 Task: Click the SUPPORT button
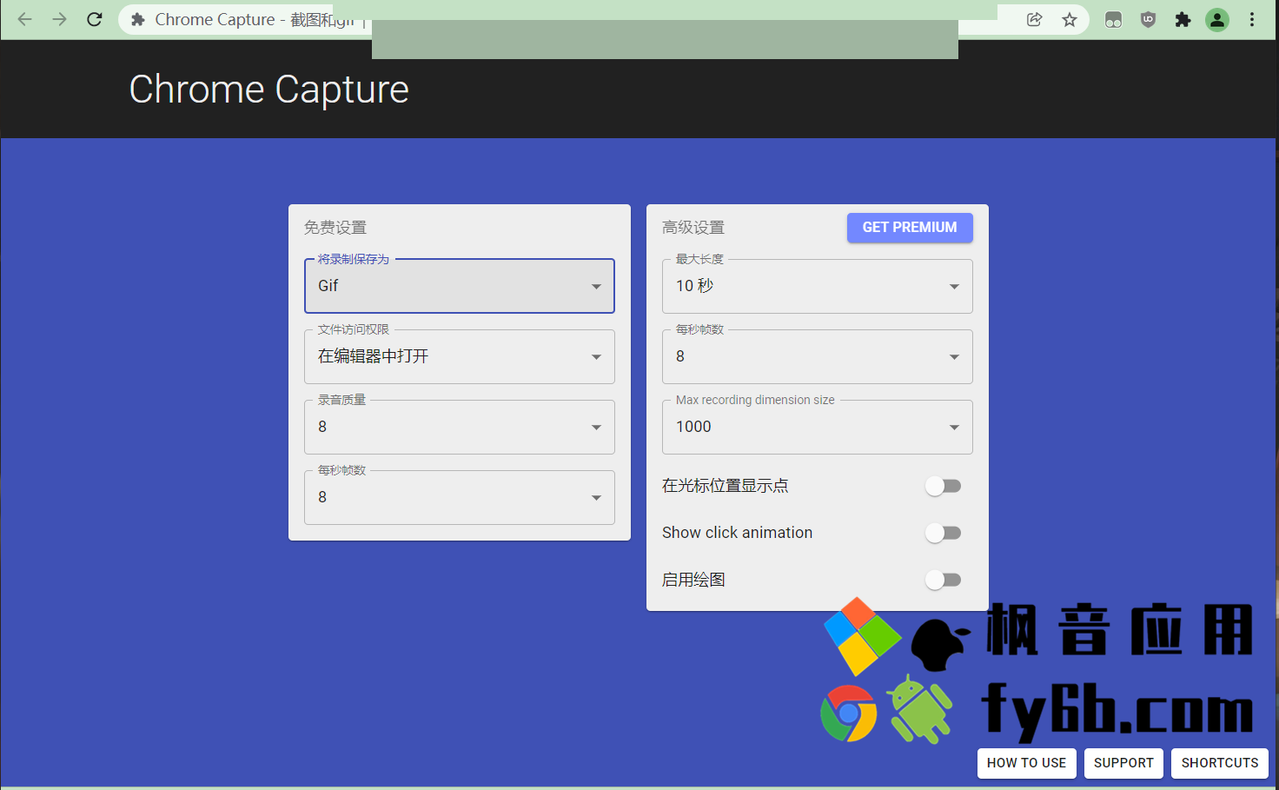(x=1123, y=763)
